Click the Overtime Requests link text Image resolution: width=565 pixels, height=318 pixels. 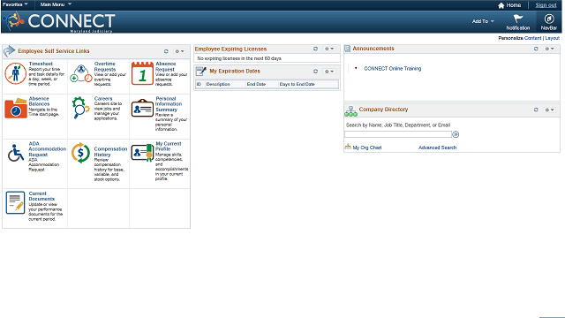click(x=105, y=66)
